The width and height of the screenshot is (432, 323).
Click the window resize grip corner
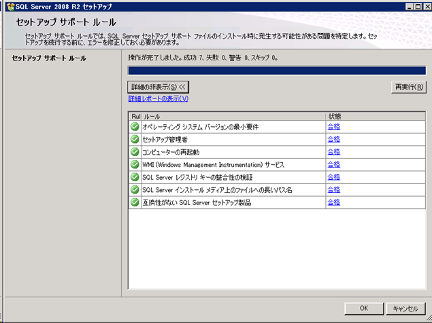click(x=428, y=318)
